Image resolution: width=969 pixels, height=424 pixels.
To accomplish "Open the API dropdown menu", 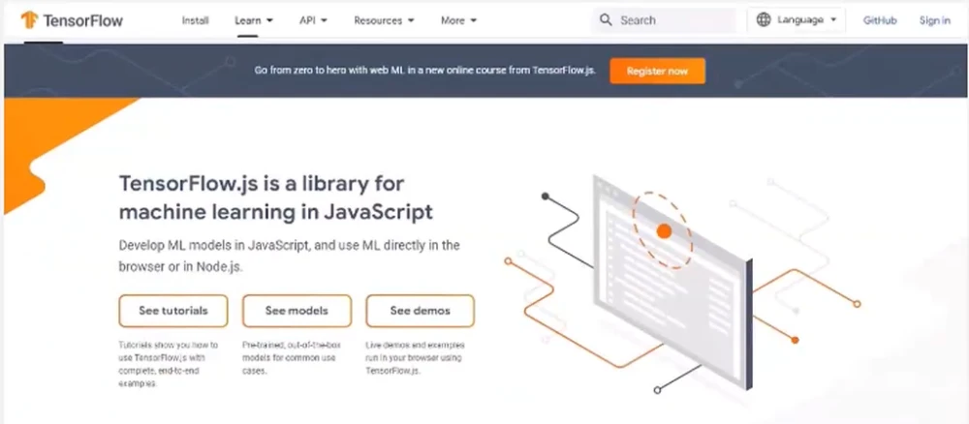I will point(313,19).
